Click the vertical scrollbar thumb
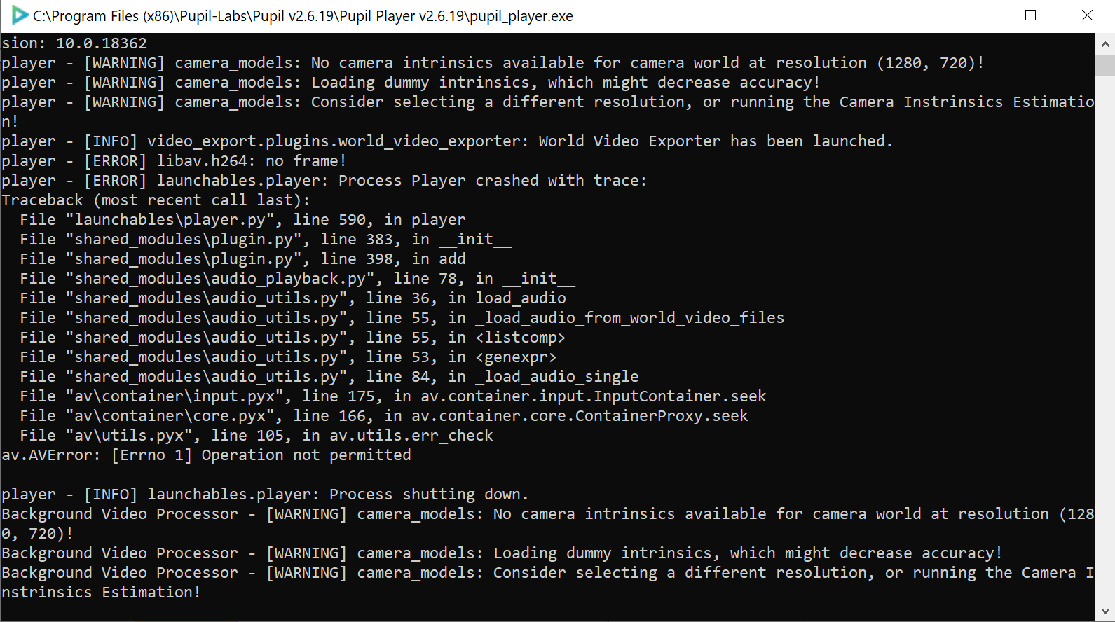 pyautogui.click(x=1105, y=64)
